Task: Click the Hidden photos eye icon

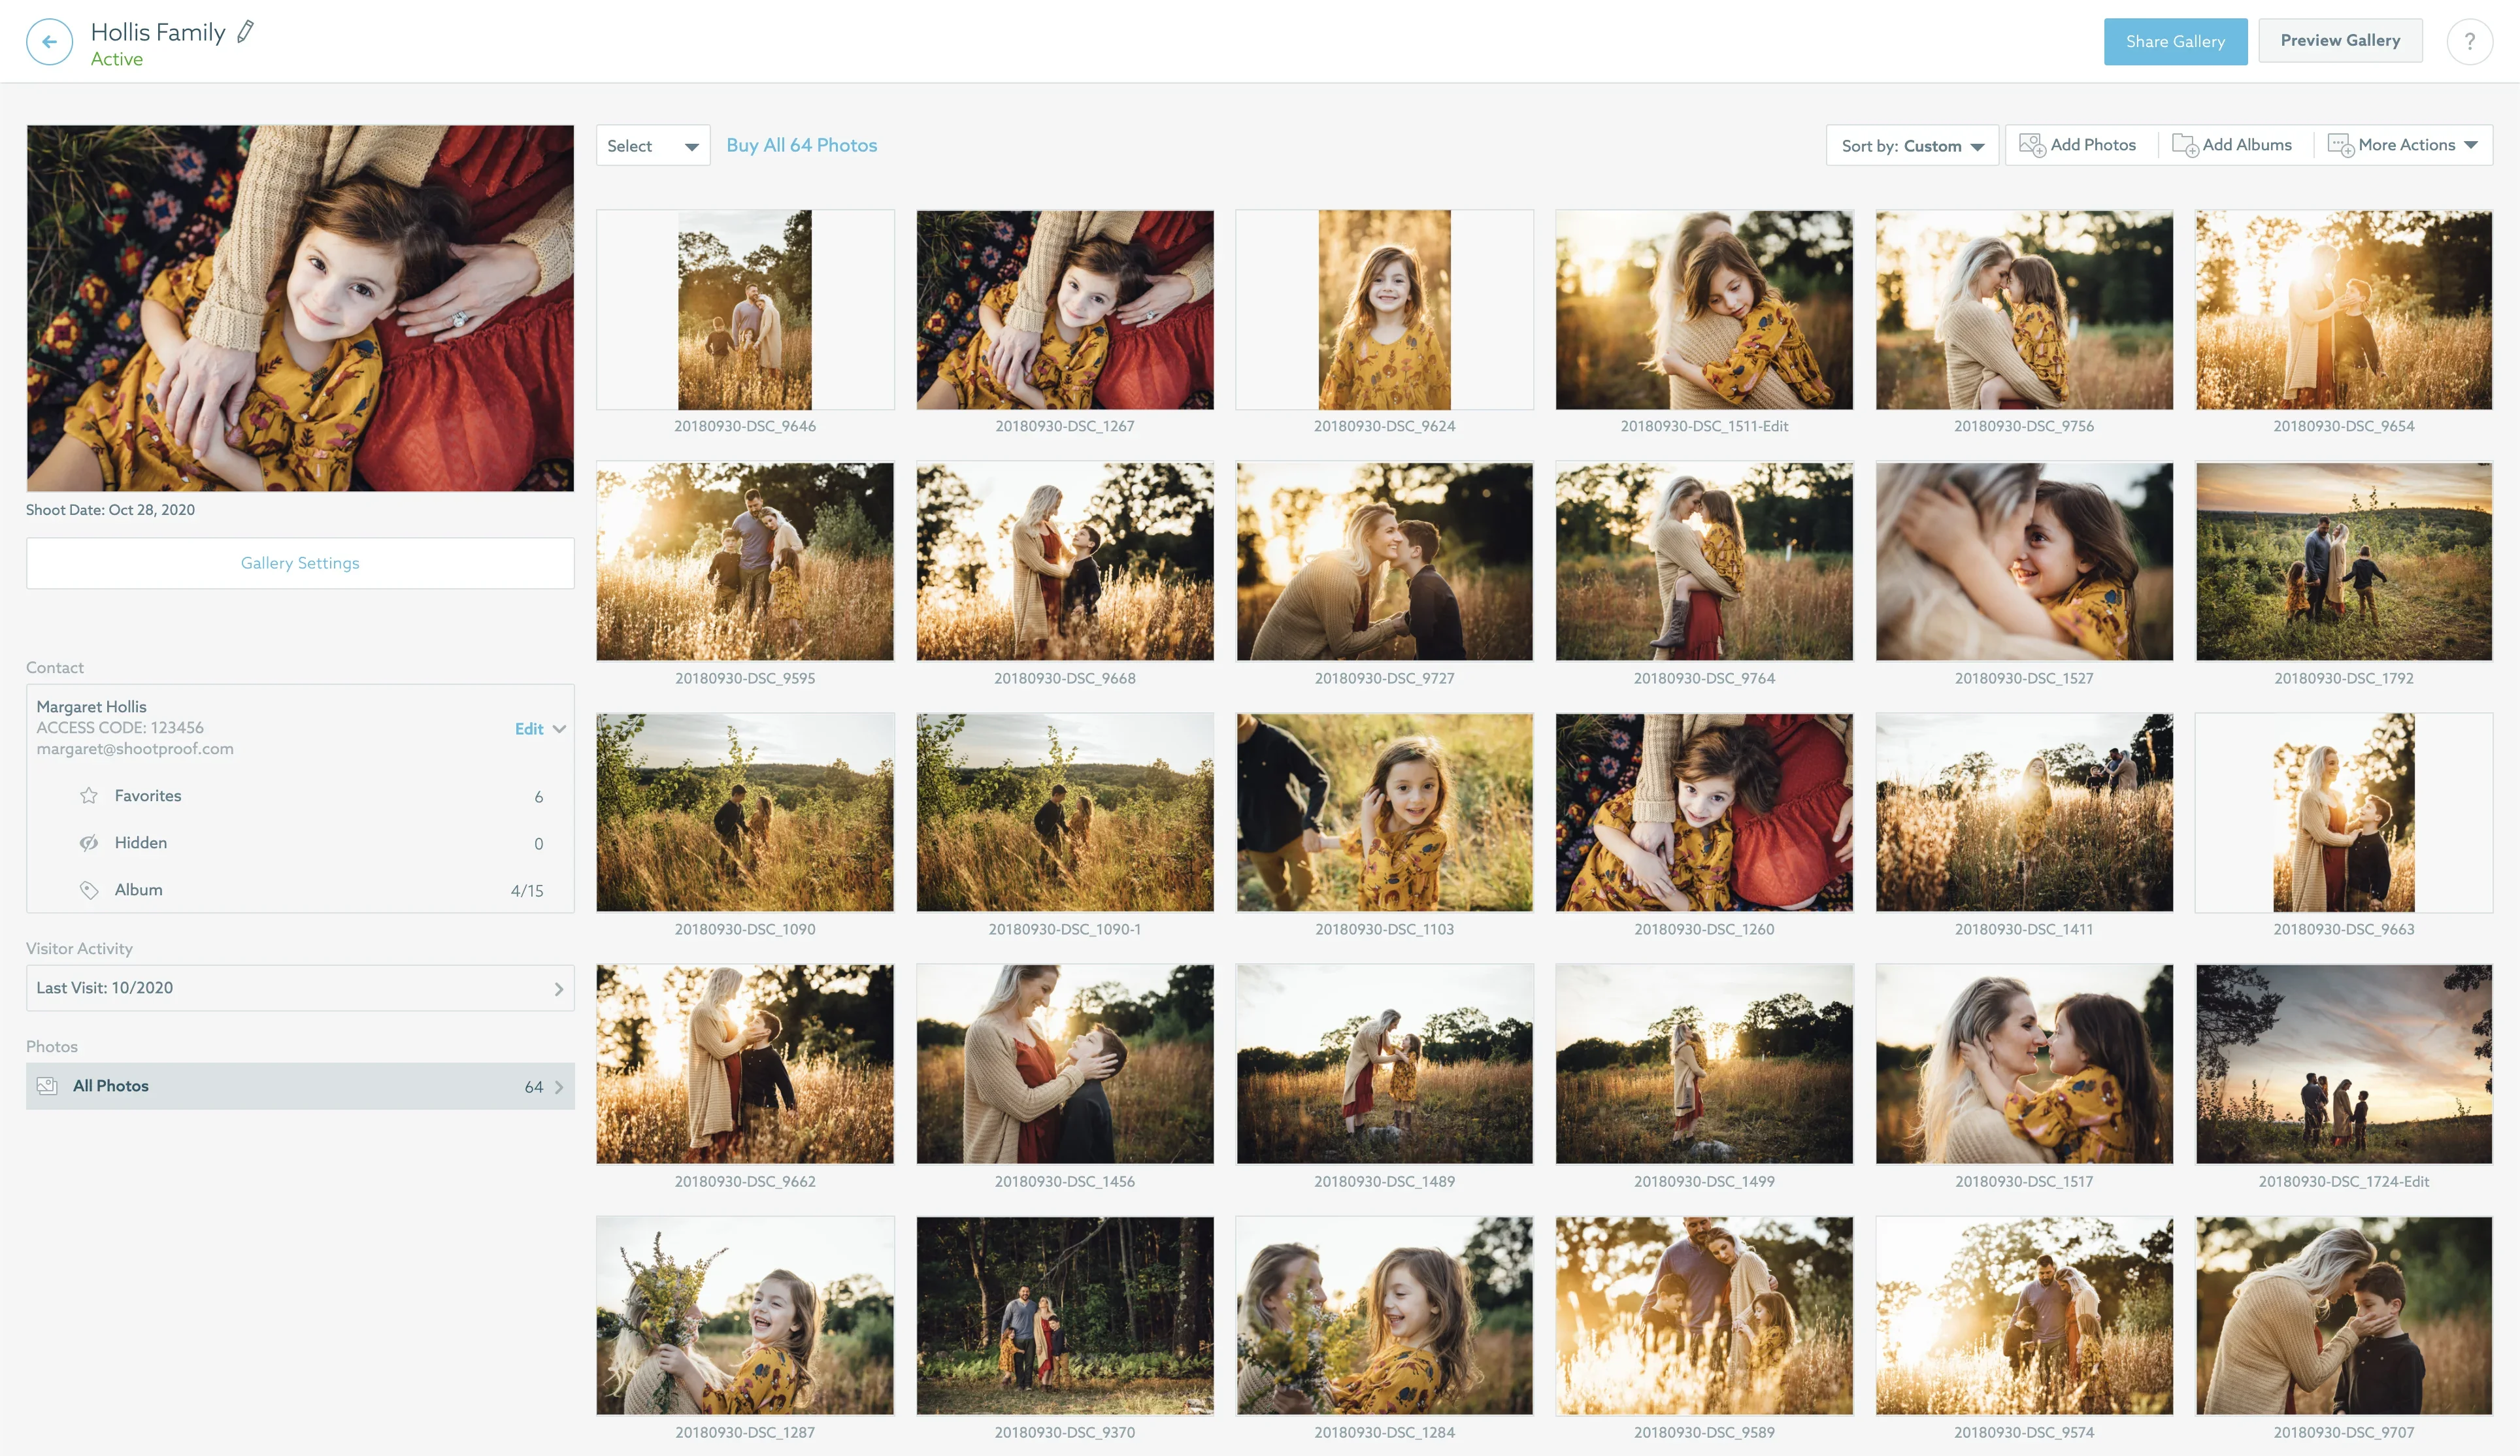Action: pos(90,842)
